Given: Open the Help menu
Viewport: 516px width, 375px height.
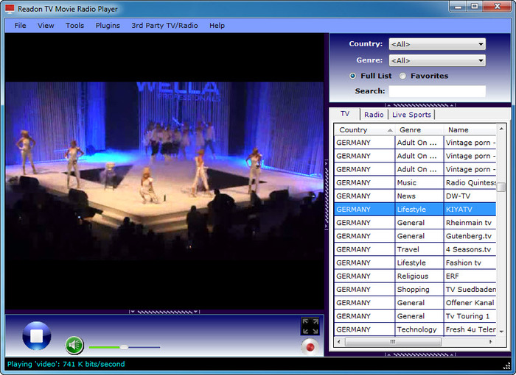Looking at the screenshot, I should coord(217,25).
